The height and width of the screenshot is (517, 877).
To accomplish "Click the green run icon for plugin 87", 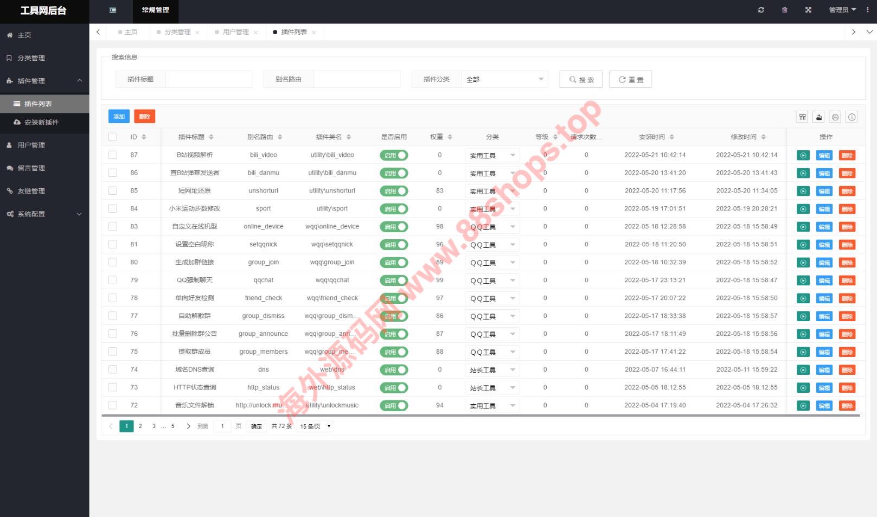I will pos(803,155).
